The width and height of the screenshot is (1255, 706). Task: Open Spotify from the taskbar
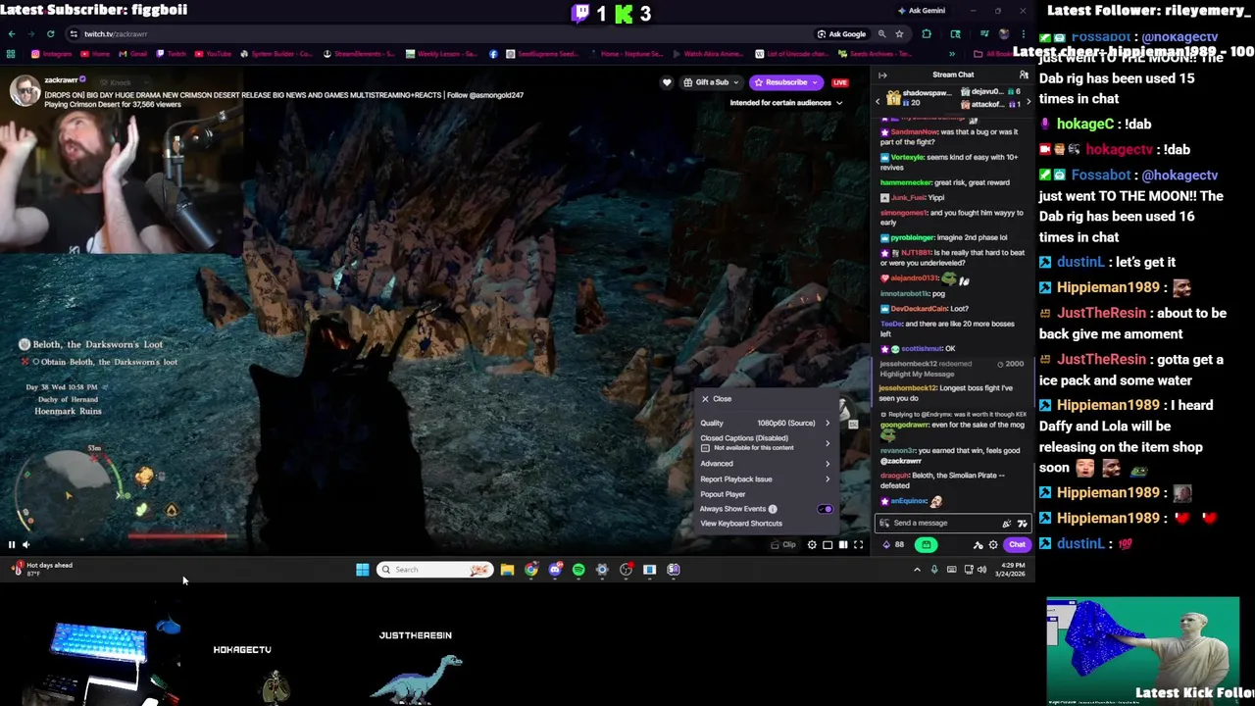coord(578,570)
